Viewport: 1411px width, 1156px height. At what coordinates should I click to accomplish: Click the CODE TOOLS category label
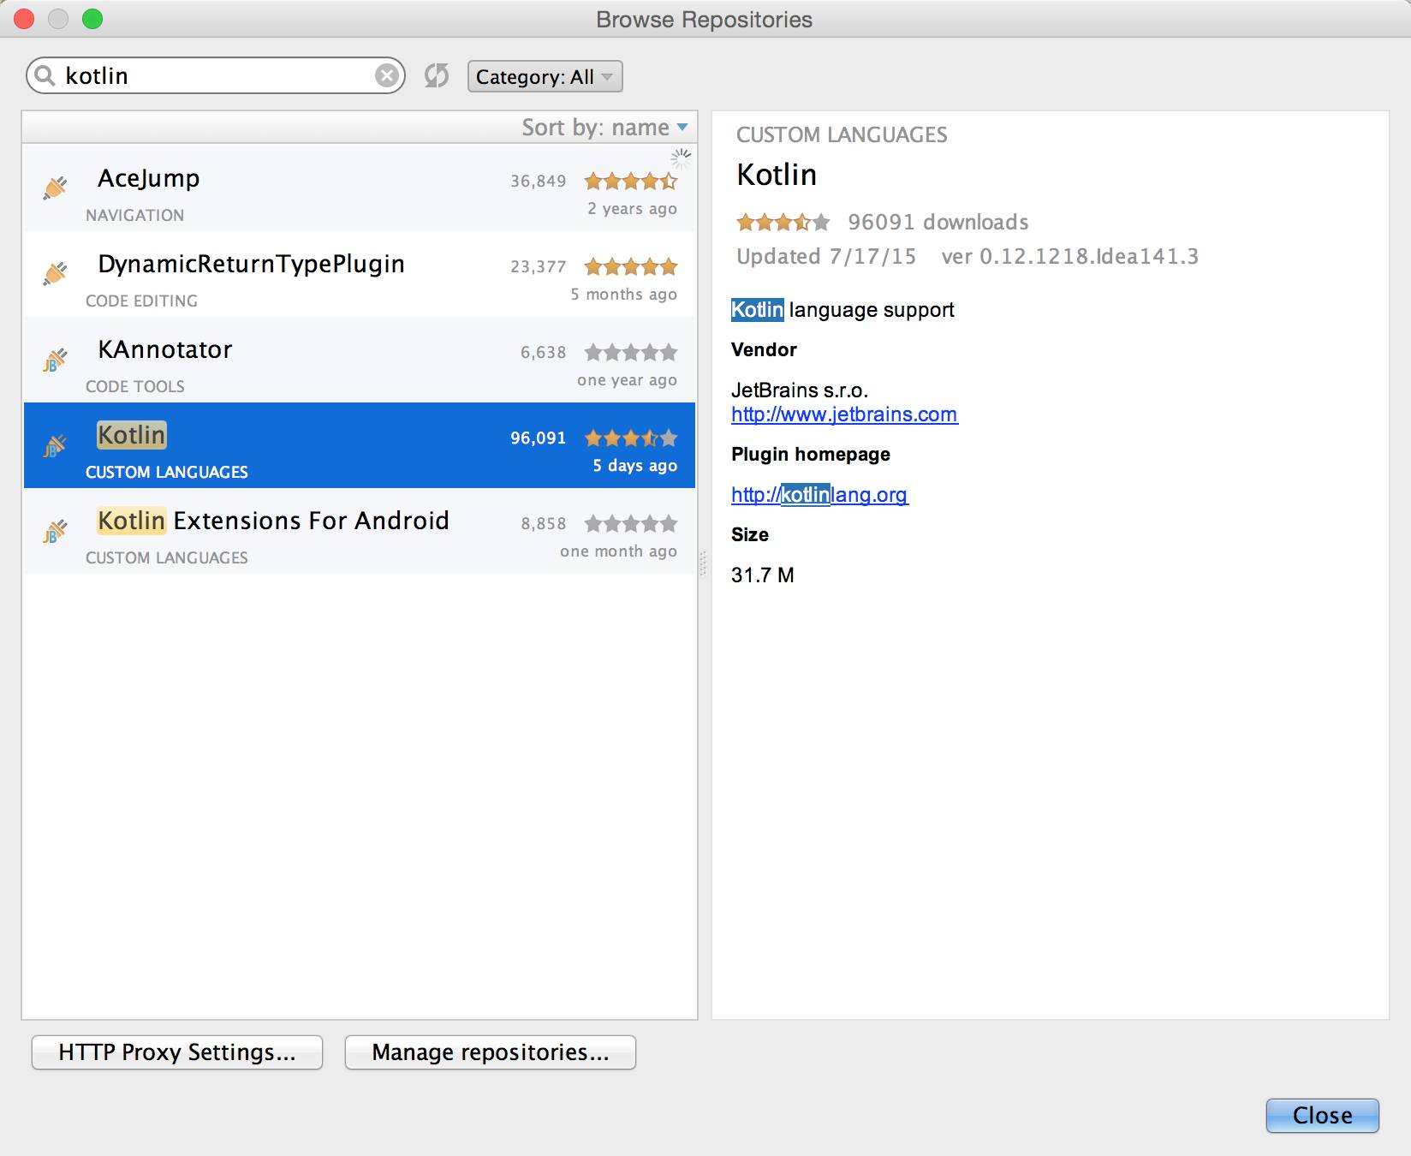point(135,387)
